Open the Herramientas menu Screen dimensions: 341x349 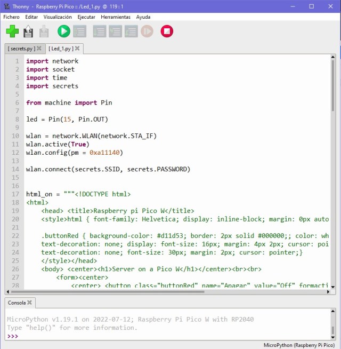click(116, 17)
